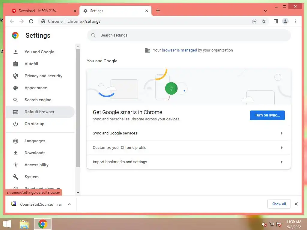
Task: Click the back navigation arrow
Action: click(x=12, y=21)
